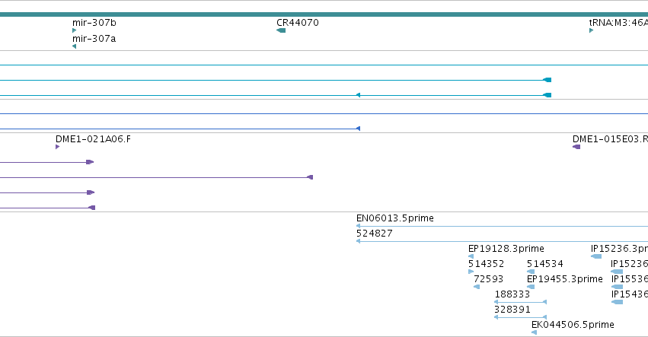Click the CR44070 gene label
The image size is (648, 337).
(x=298, y=23)
